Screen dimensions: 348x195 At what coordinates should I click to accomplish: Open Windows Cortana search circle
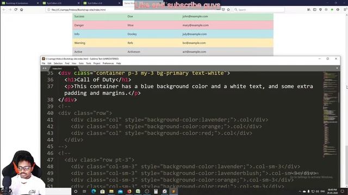tap(76, 191)
